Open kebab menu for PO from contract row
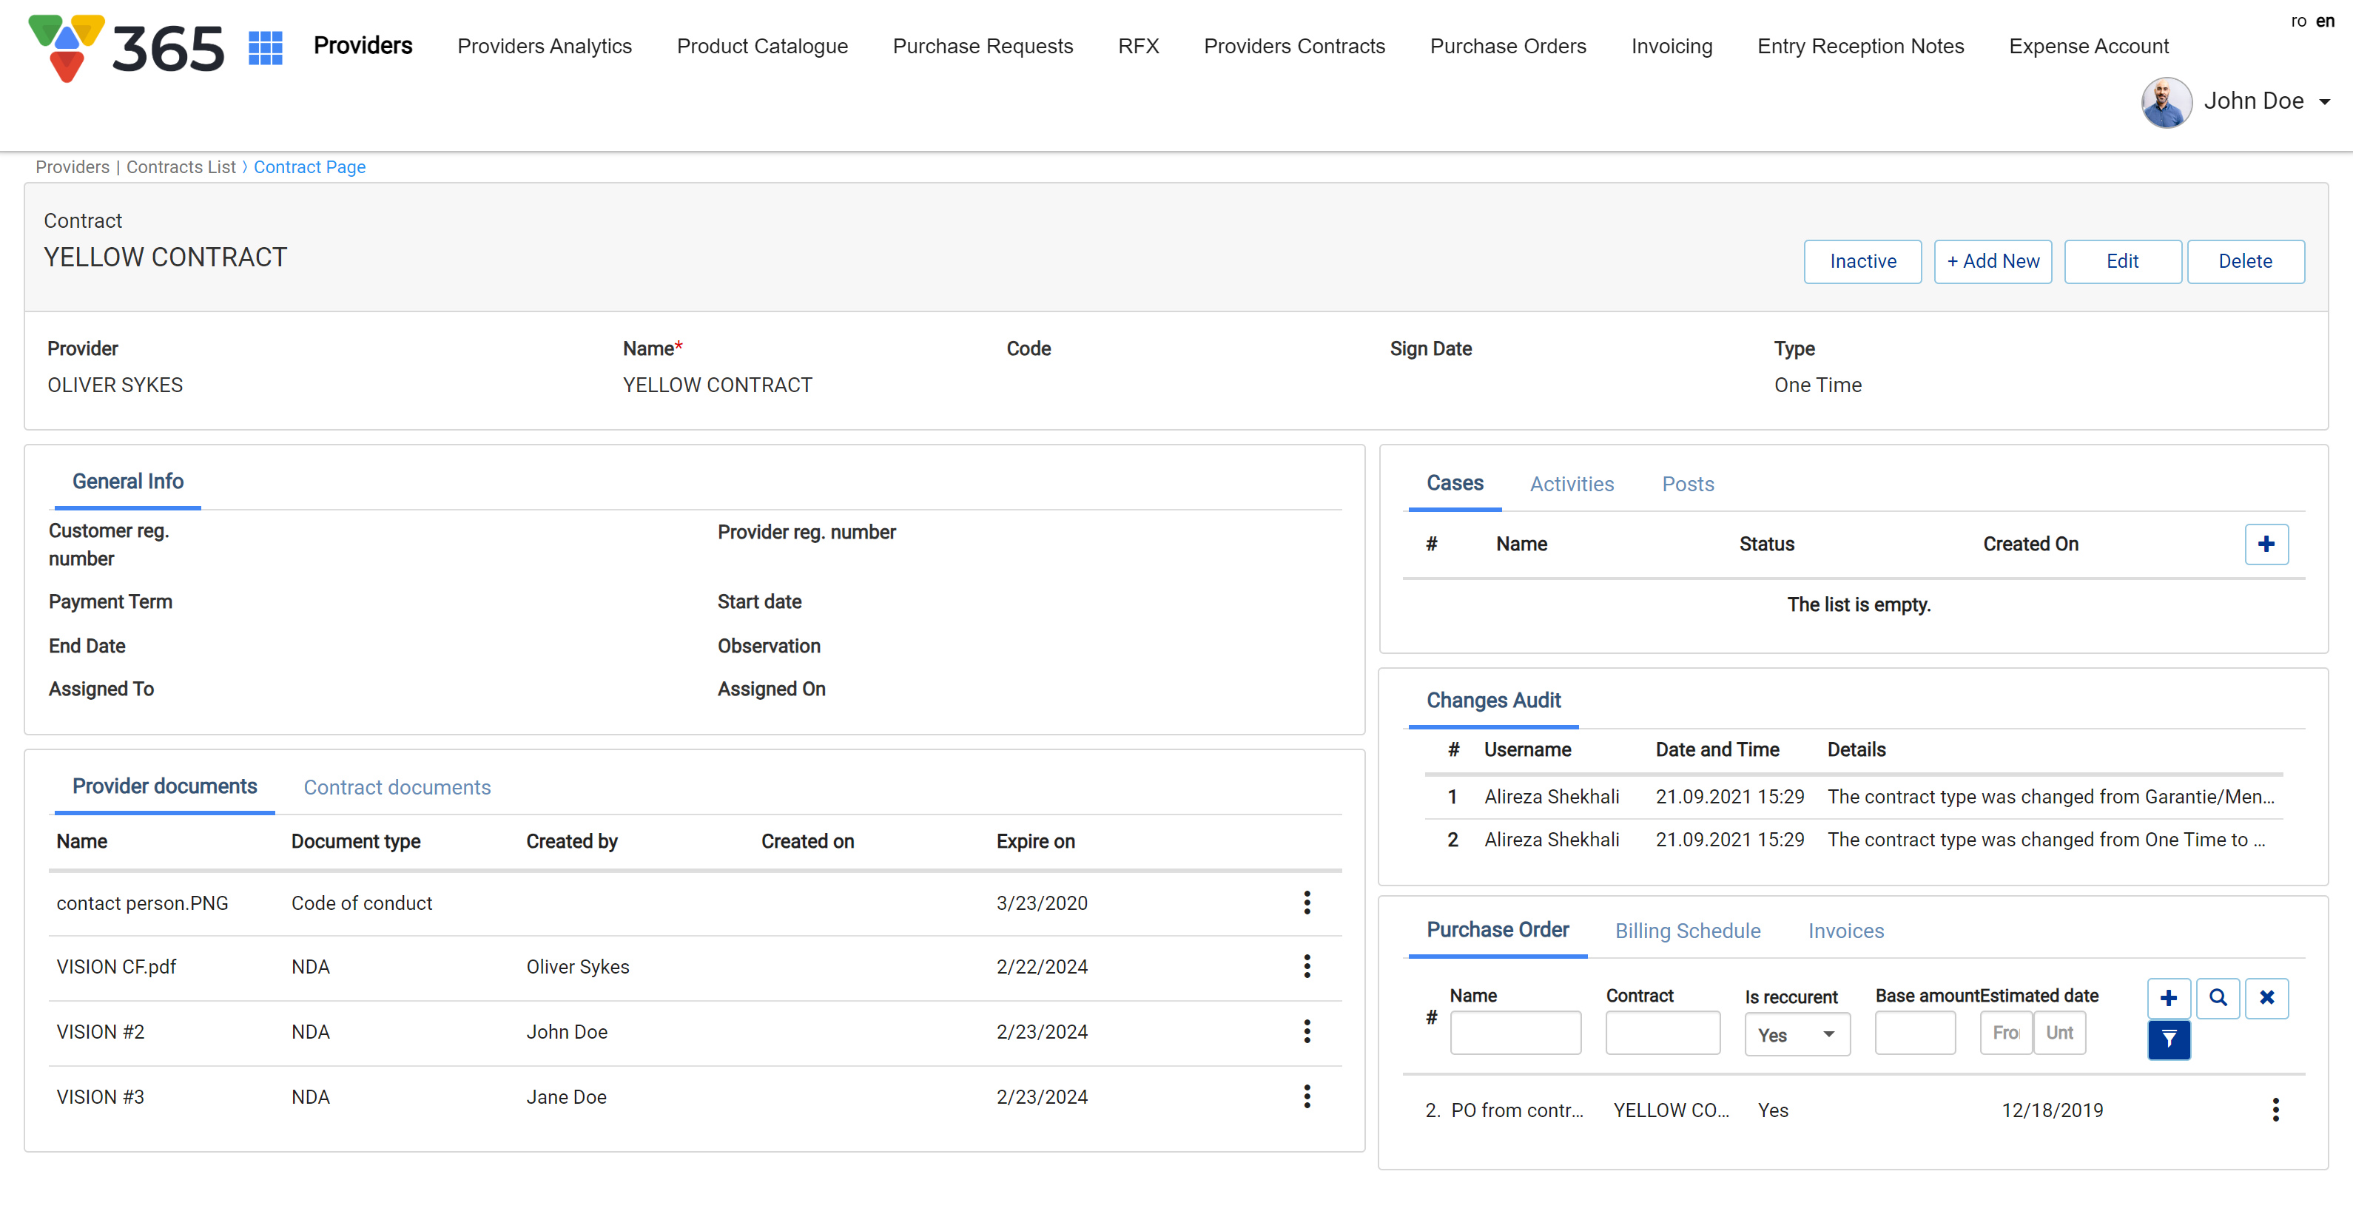 pos(2275,1110)
